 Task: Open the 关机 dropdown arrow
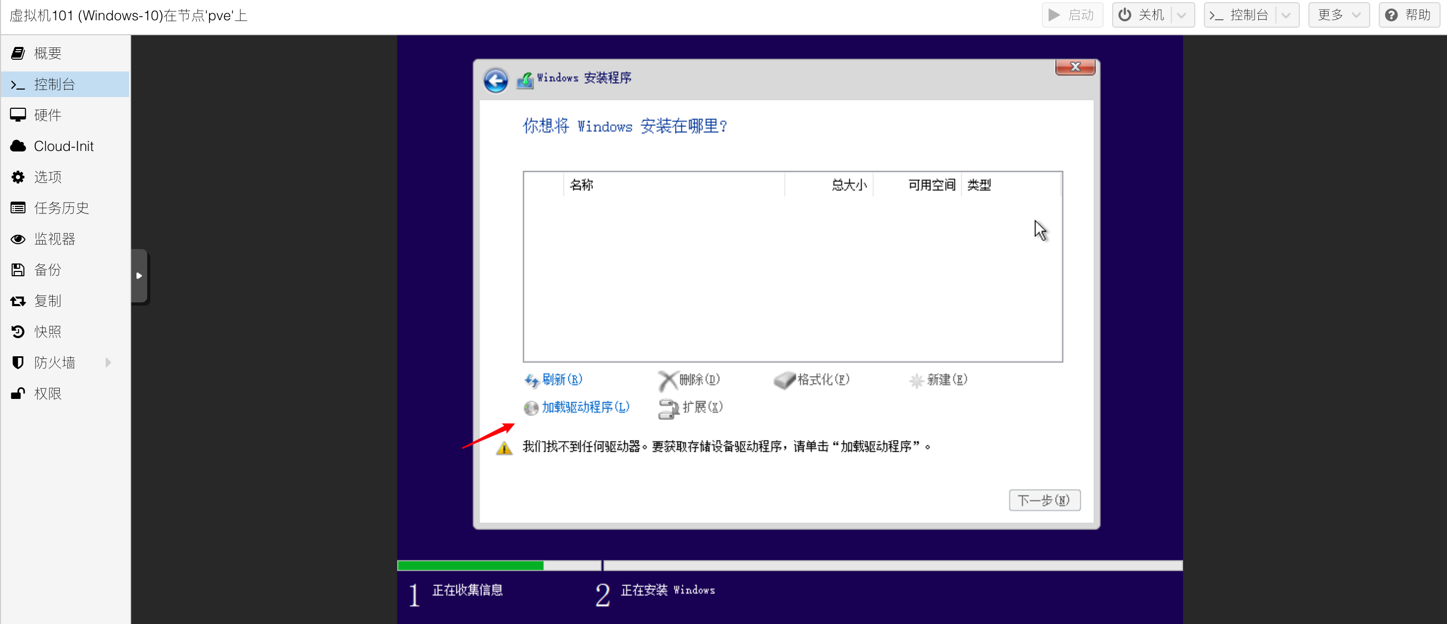pos(1182,15)
